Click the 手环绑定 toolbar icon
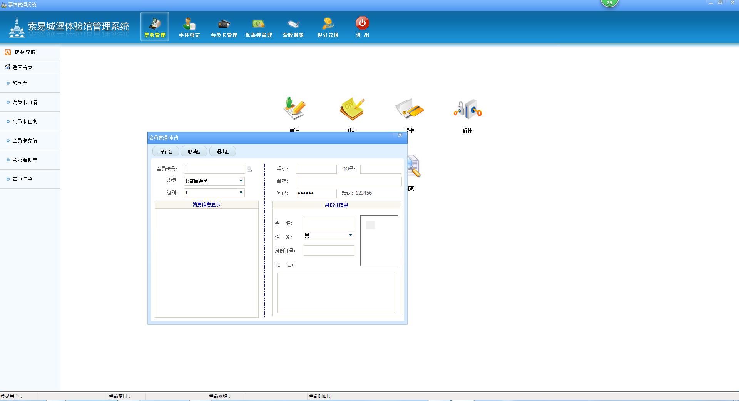The width and height of the screenshot is (739, 401). pos(189,27)
